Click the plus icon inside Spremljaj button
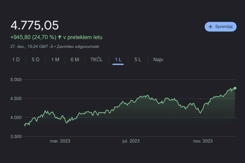 coord(210,27)
